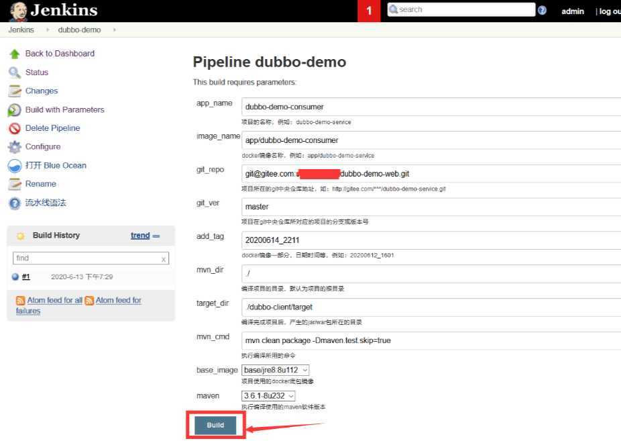The height and width of the screenshot is (441, 621).
Task: Click the Build History sun icon
Action: tap(21, 236)
